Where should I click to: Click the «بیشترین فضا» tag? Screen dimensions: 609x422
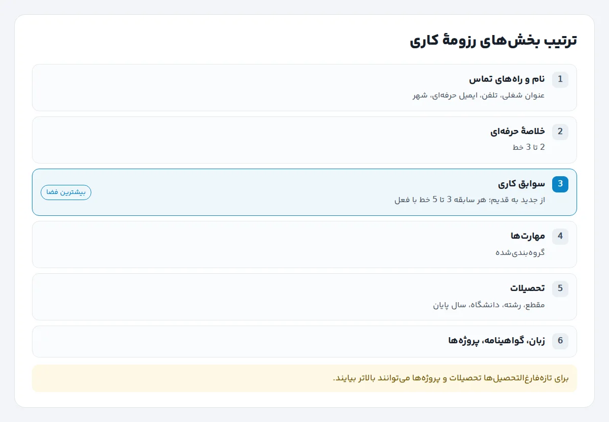point(66,192)
